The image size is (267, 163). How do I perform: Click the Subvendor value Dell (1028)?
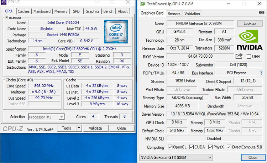pos(239,65)
